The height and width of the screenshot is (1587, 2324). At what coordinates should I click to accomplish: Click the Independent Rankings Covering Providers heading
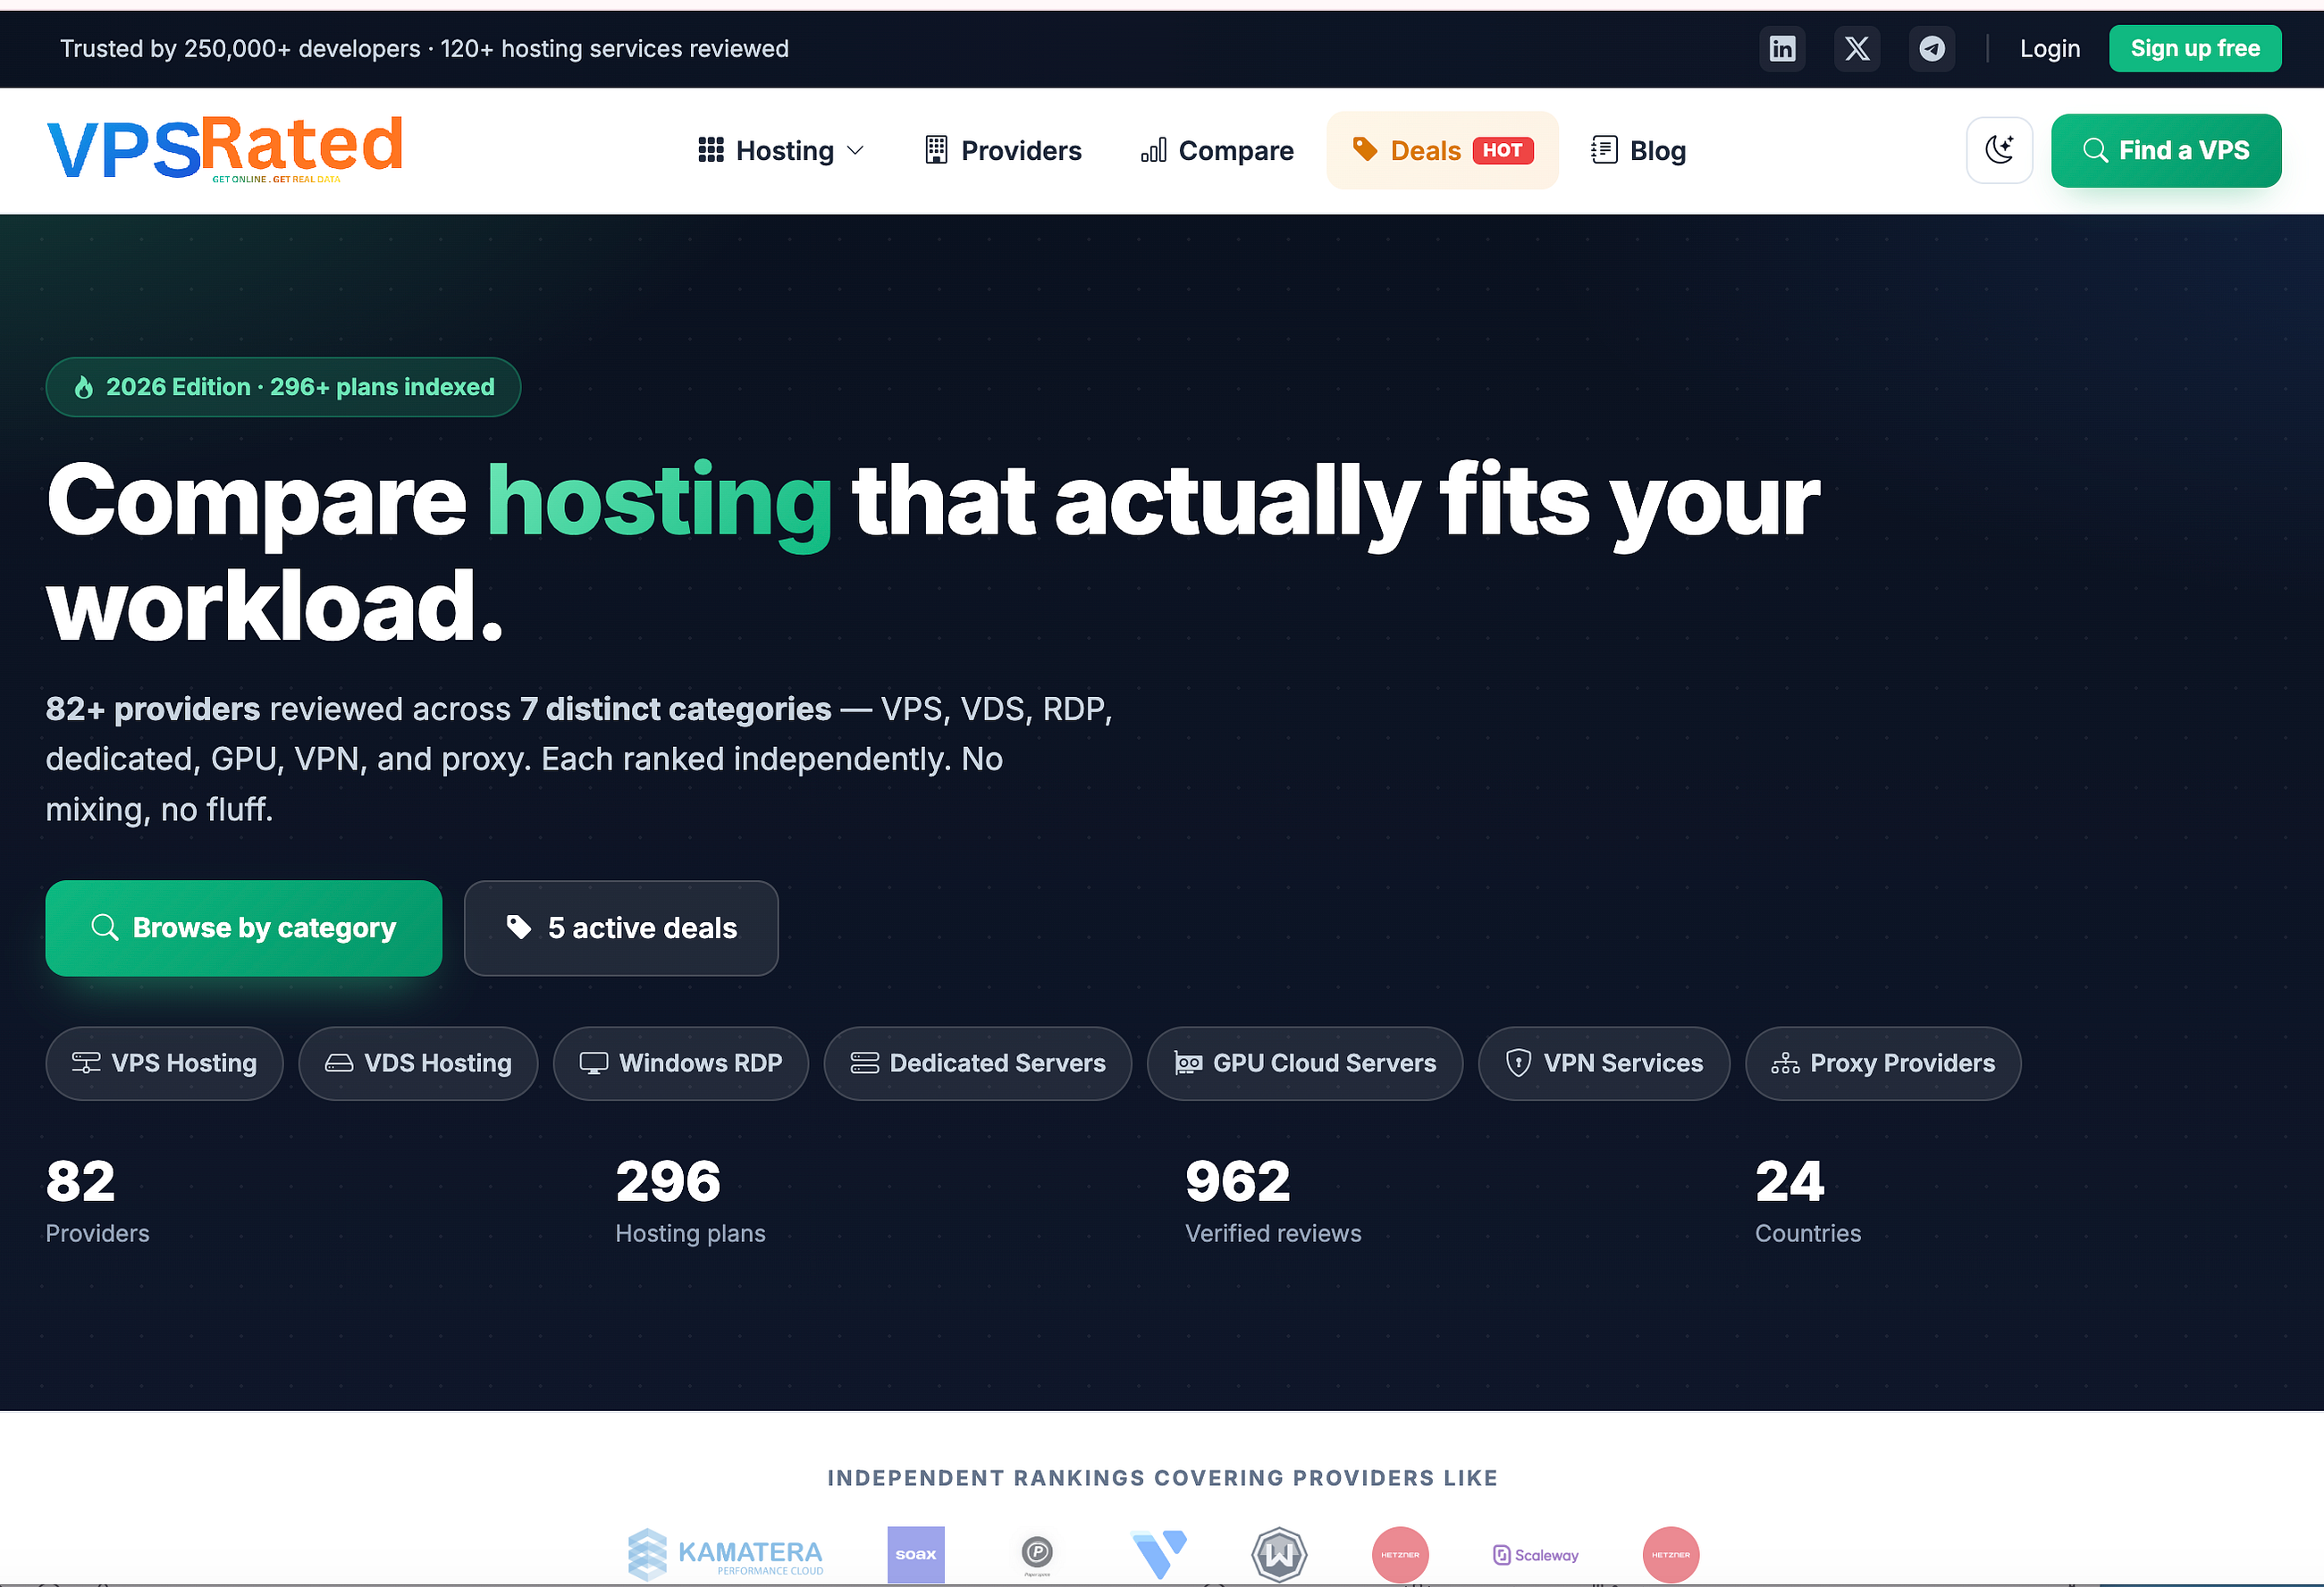[1162, 1477]
